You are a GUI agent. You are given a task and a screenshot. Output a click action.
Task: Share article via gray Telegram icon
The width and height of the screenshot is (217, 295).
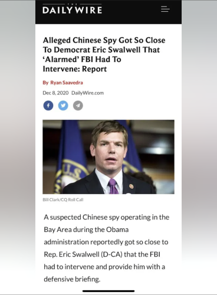(78, 106)
